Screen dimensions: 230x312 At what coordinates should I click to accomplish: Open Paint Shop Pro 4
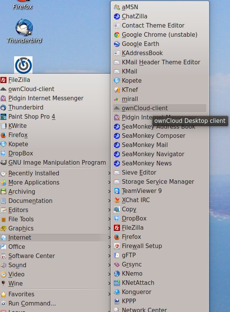click(55, 117)
